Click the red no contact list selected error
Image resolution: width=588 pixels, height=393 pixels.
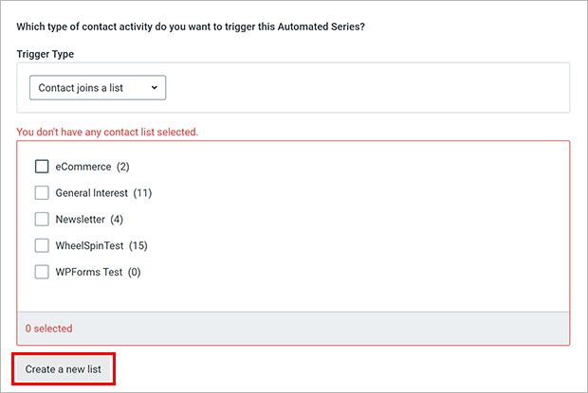click(107, 132)
